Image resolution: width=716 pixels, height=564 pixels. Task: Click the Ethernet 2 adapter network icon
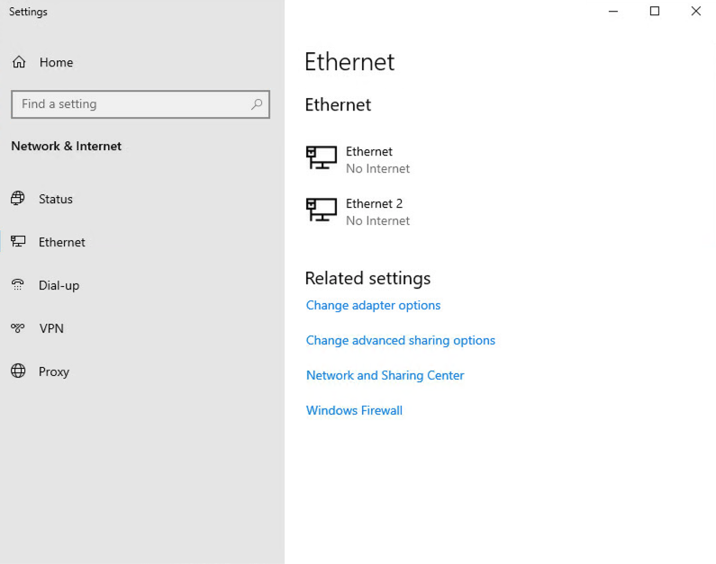(x=321, y=210)
